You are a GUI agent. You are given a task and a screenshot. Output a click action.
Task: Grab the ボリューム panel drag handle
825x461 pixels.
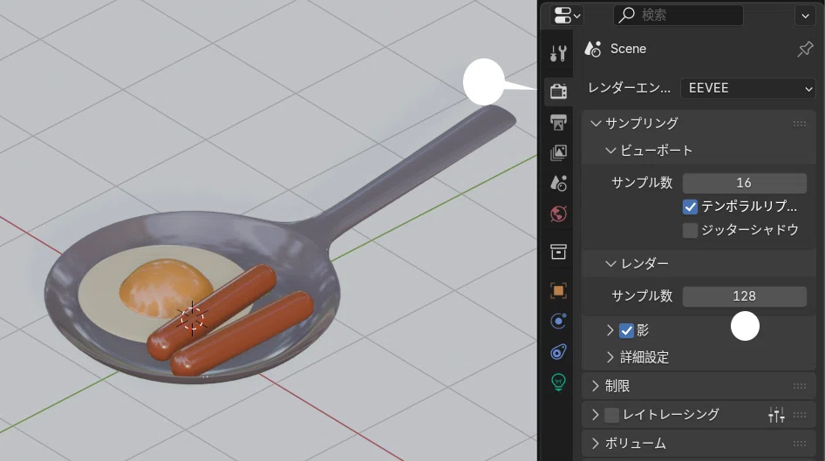point(799,444)
